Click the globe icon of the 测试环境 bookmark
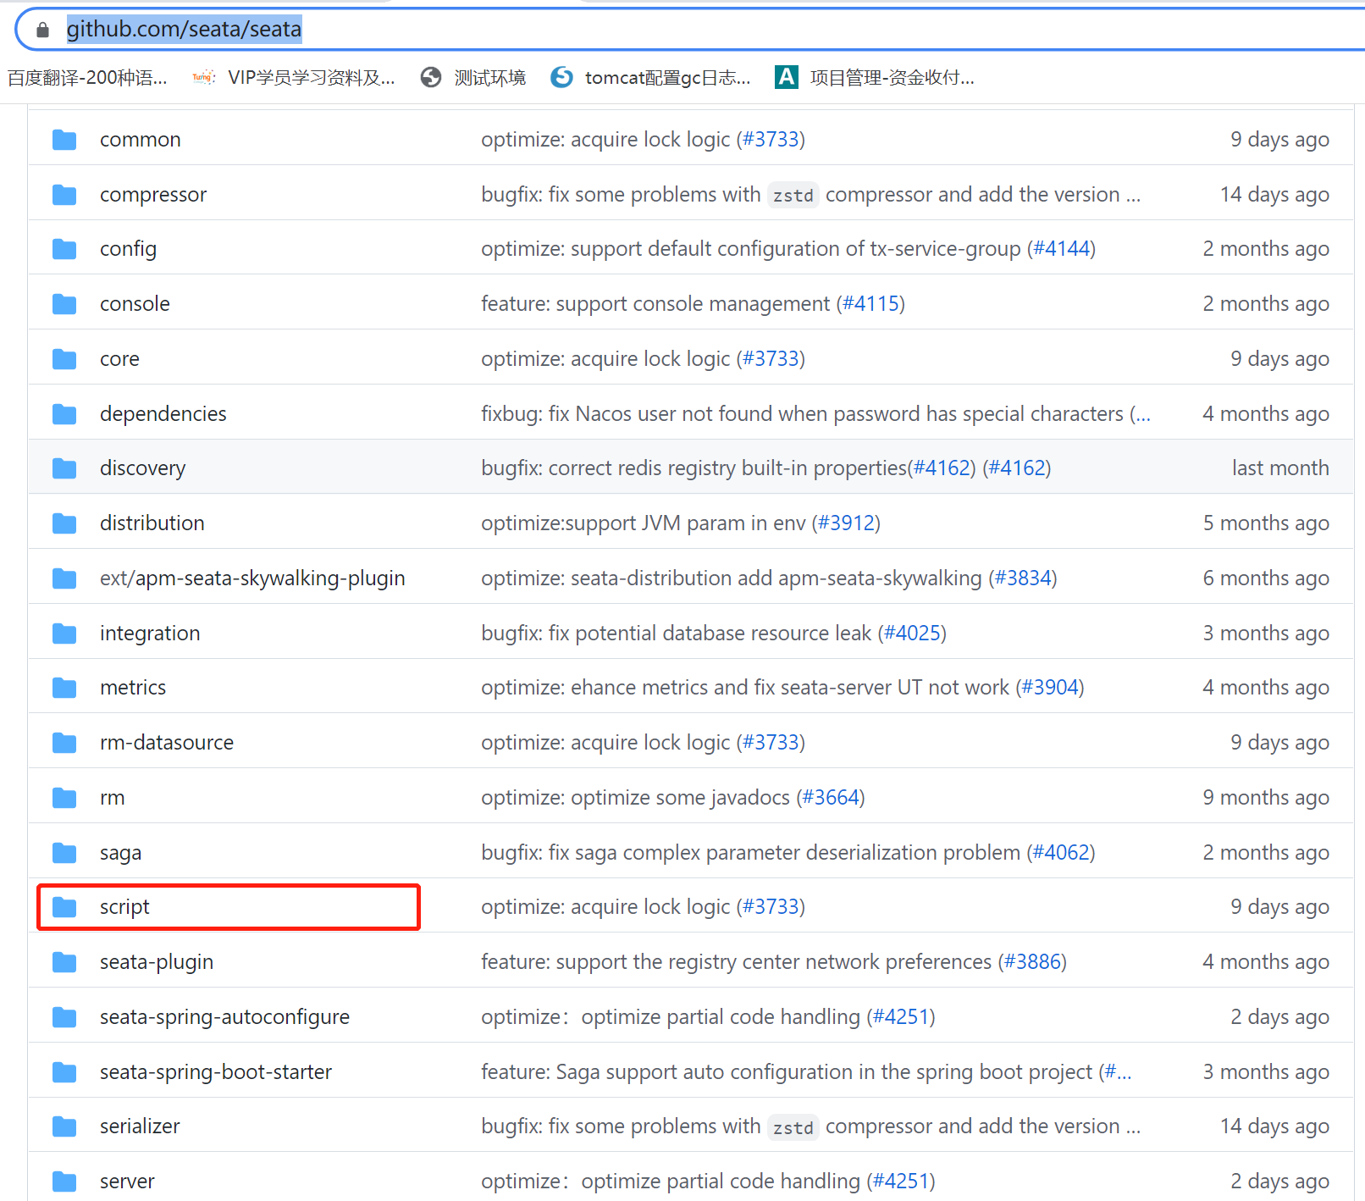 pyautogui.click(x=431, y=77)
